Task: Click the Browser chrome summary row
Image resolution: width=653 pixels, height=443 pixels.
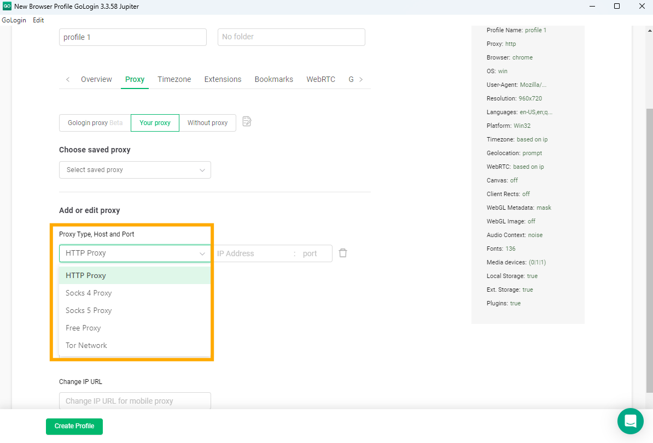Action: click(x=510, y=57)
